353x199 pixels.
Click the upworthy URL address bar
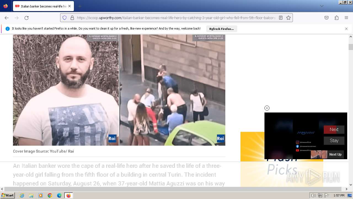[176, 18]
